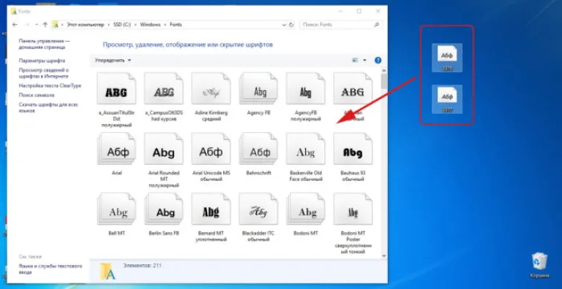Click the scrollbar down arrow in font list
Screen dimensions: 562x289
384,255
